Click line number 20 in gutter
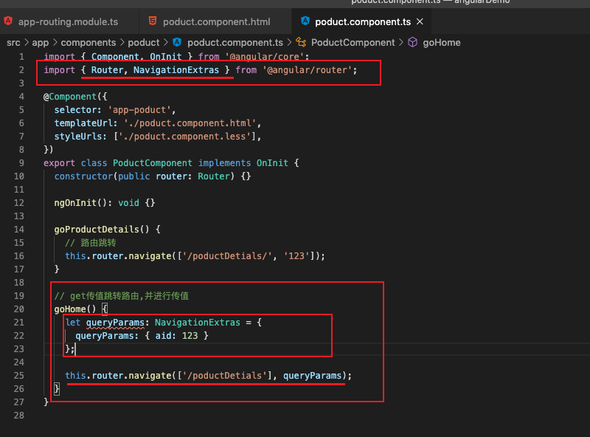The image size is (590, 437). point(19,309)
